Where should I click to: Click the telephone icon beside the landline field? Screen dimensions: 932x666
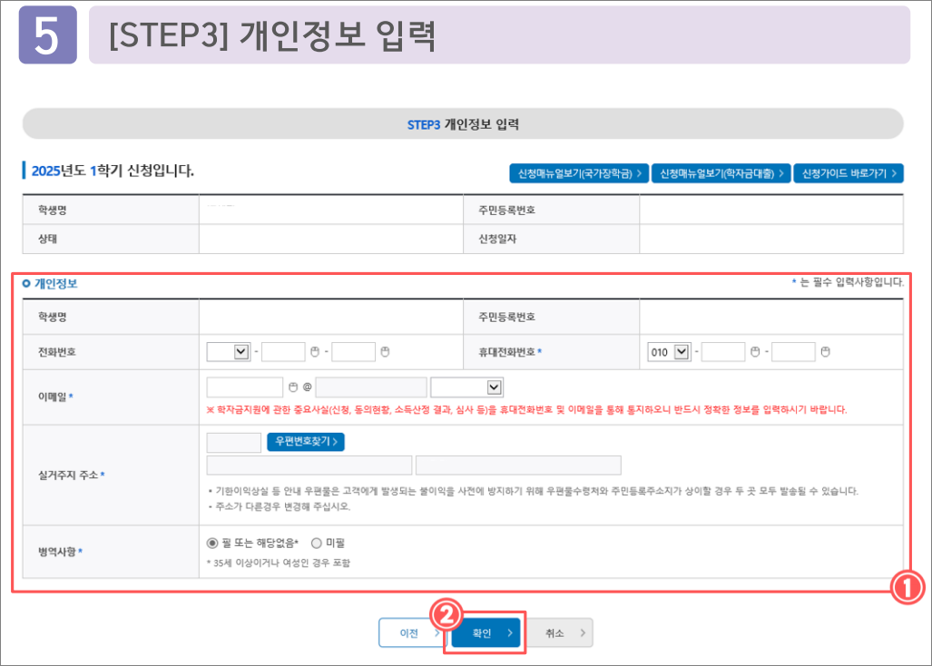(313, 350)
